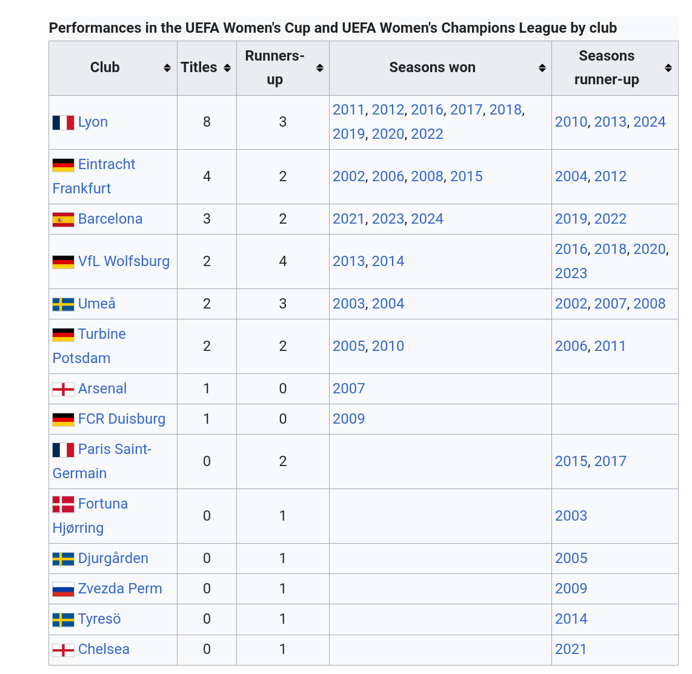
Task: Open Lyon's 2022 winning season link
Action: point(427,134)
